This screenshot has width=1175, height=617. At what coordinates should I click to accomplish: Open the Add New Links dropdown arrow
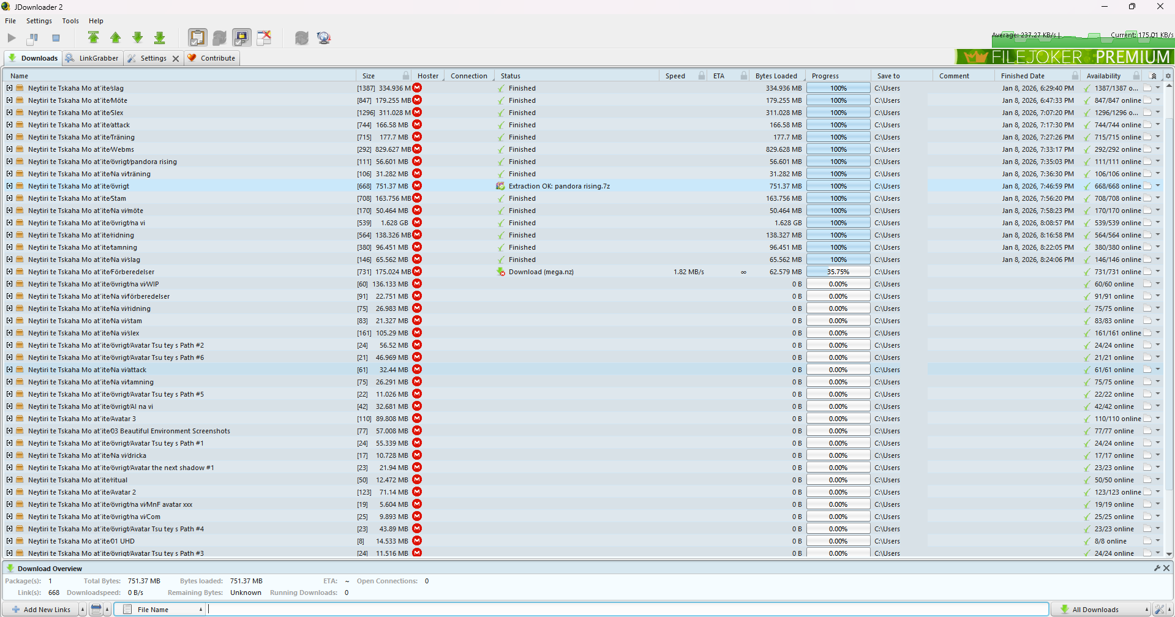click(x=83, y=610)
